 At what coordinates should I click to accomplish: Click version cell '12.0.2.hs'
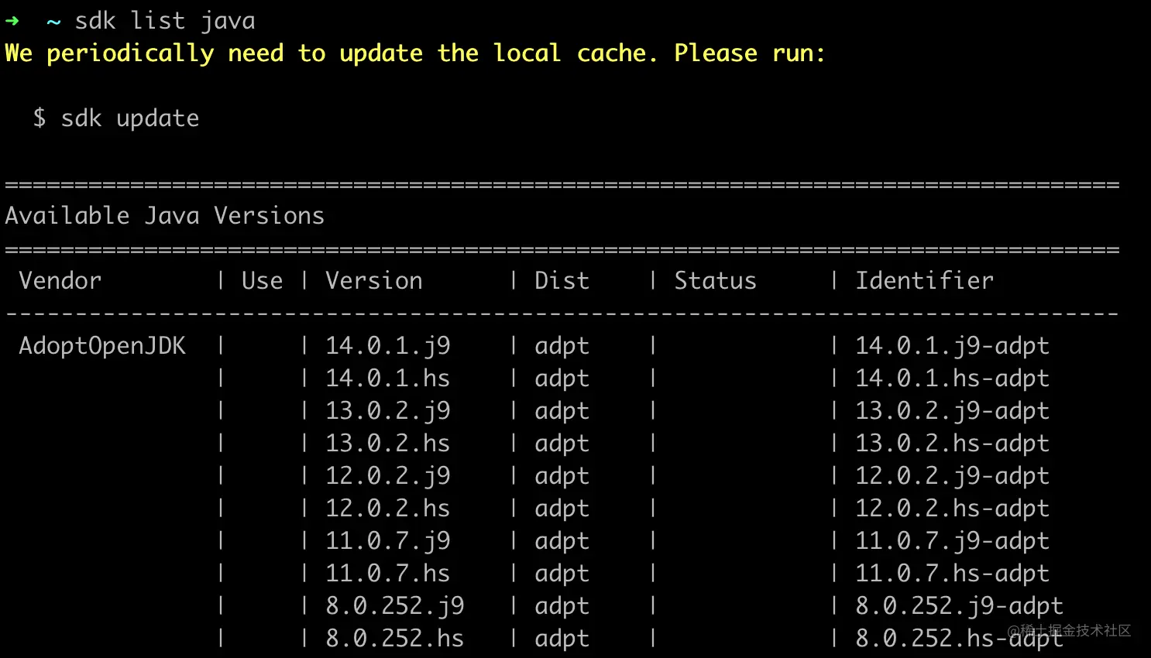coord(388,508)
